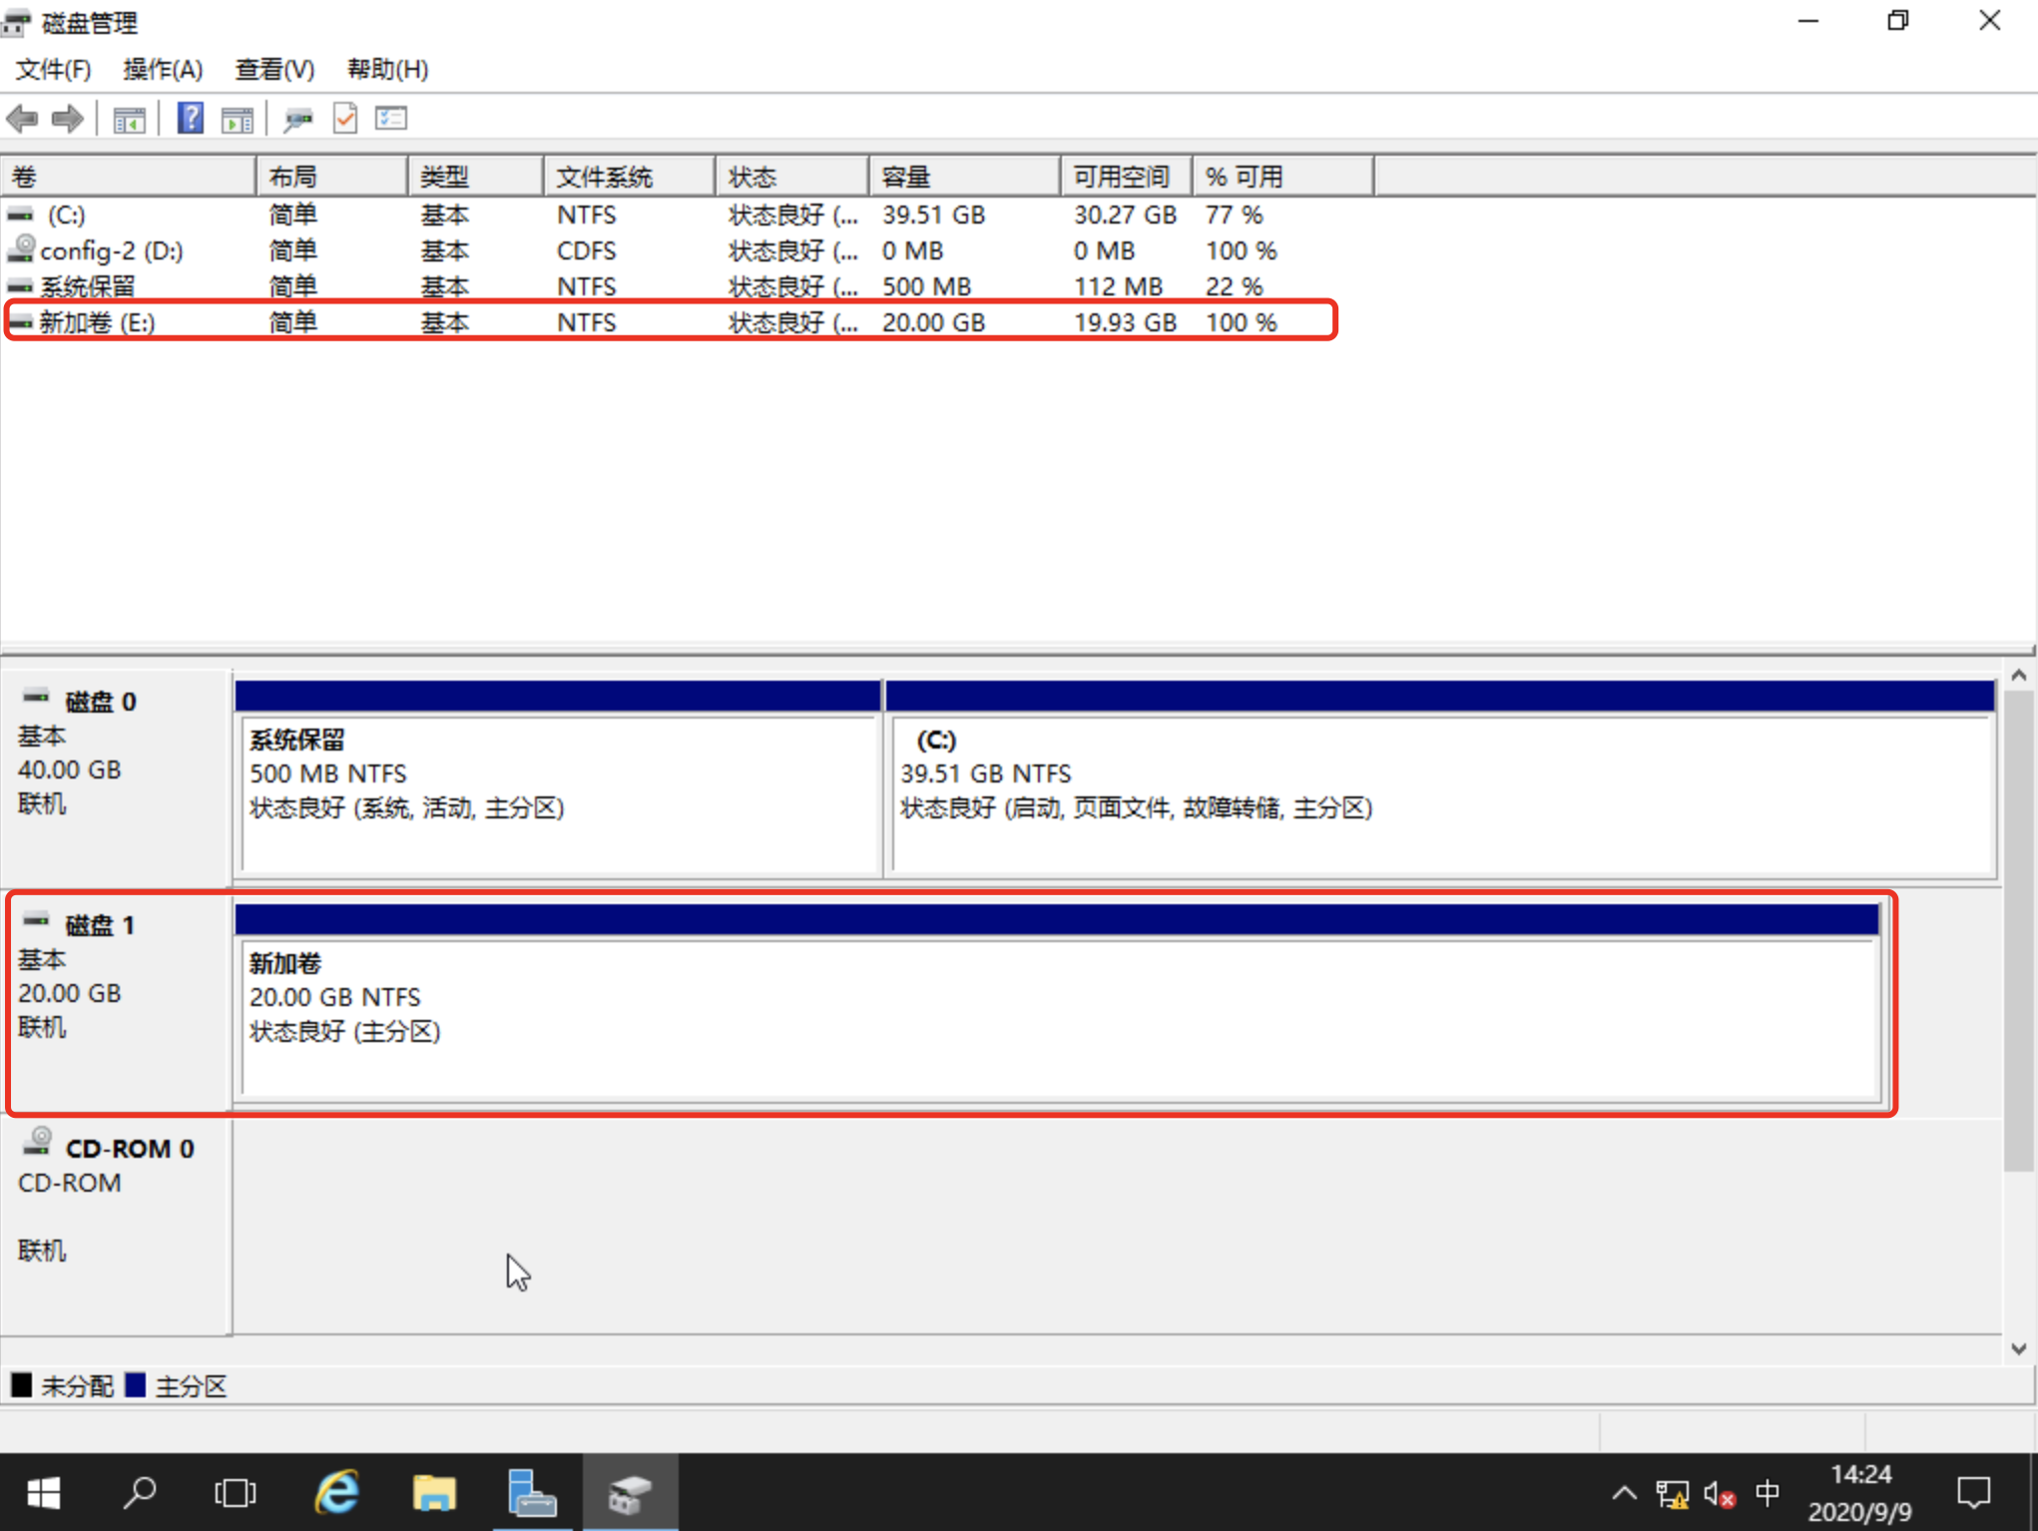This screenshot has width=2038, height=1531.
Task: Open the 查看(V) menu
Action: [274, 69]
